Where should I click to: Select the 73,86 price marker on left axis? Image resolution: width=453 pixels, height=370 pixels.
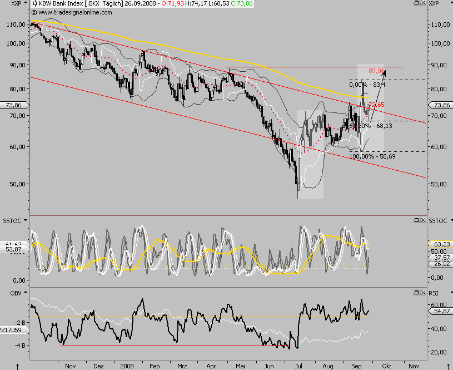pyautogui.click(x=15, y=105)
